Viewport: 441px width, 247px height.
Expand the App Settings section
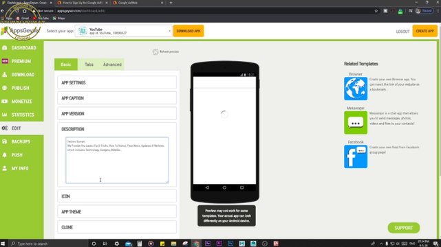click(117, 83)
